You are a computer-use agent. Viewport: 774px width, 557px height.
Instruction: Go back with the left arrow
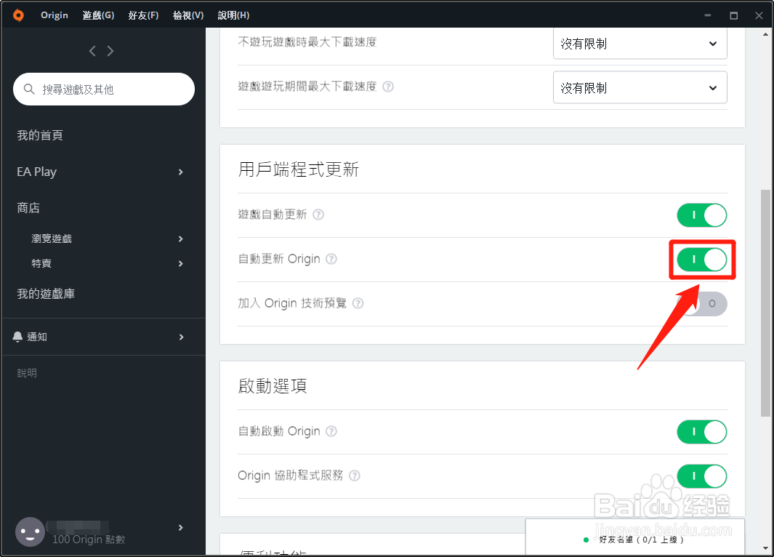pos(92,51)
